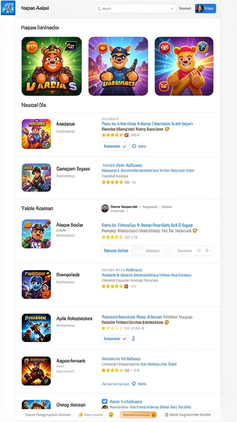Open the purple police dog featured game banner
The height and width of the screenshot is (422, 237).
[x=118, y=66]
